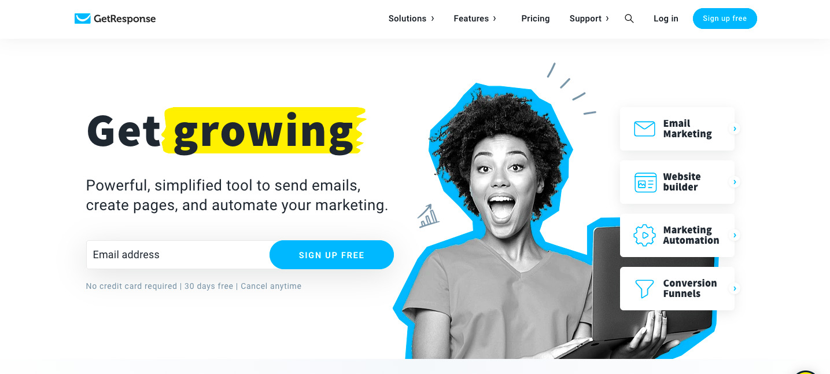The height and width of the screenshot is (374, 830).
Task: Select the Marketing Automation card title
Action: coord(691,235)
